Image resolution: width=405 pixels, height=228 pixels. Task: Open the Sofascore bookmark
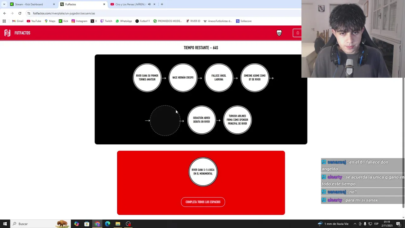[x=244, y=21]
